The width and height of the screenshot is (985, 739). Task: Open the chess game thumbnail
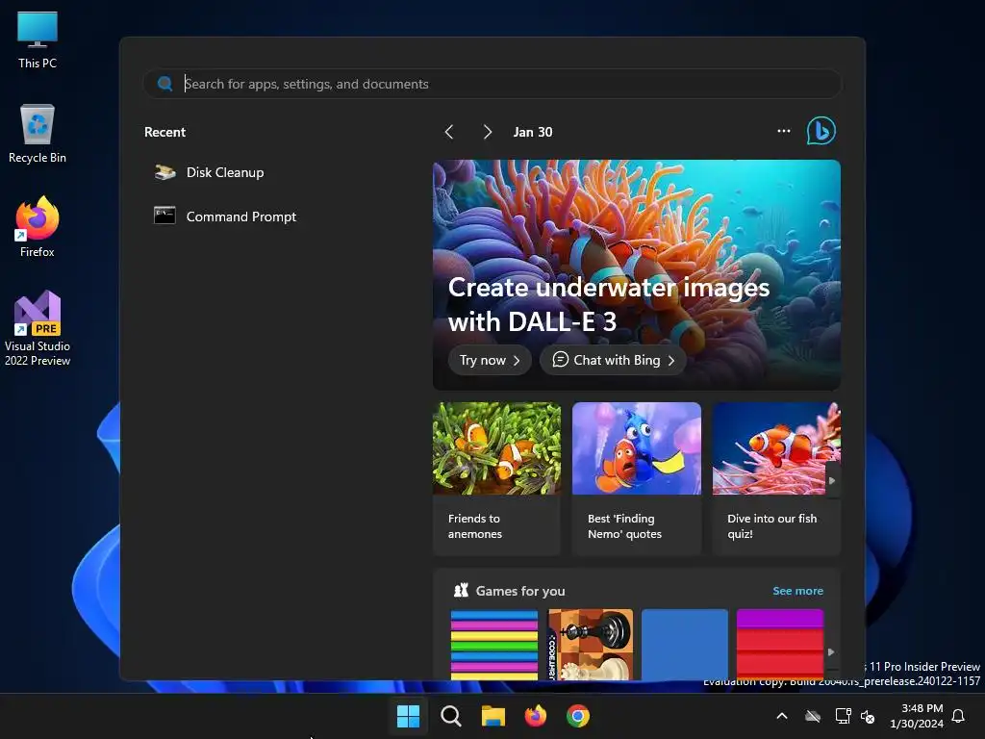(x=591, y=644)
